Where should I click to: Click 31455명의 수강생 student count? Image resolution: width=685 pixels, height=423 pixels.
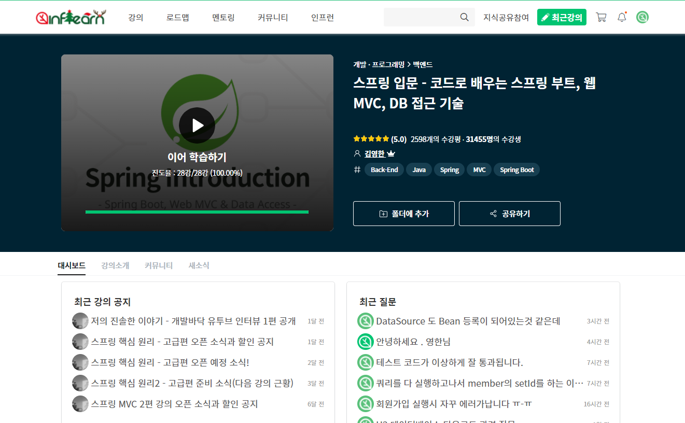coord(493,139)
